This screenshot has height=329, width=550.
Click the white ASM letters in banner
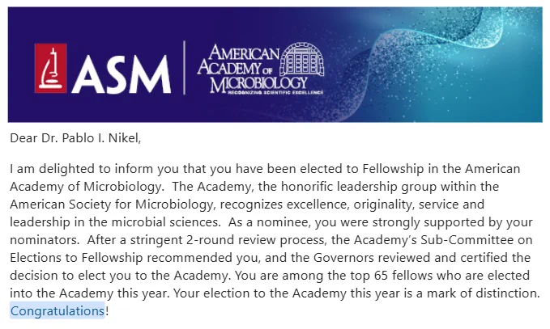pyautogui.click(x=122, y=75)
